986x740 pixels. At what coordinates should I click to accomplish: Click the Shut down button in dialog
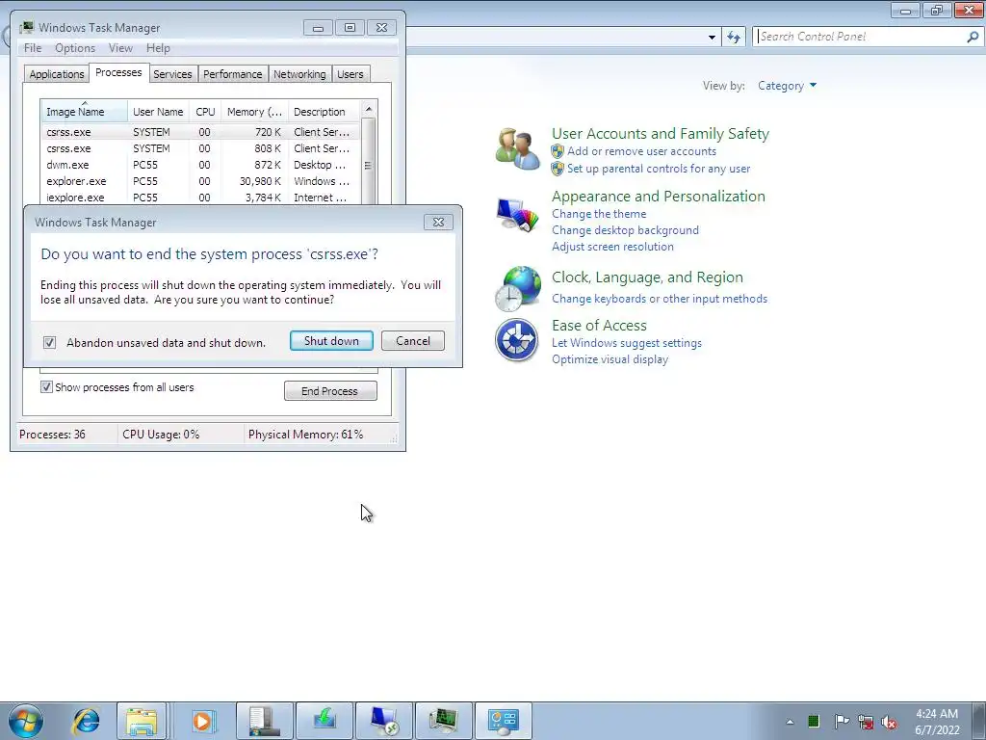click(x=331, y=340)
